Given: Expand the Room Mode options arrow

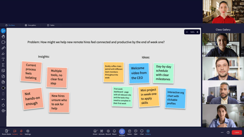Looking at the screenshot, I should [x=9, y=130].
